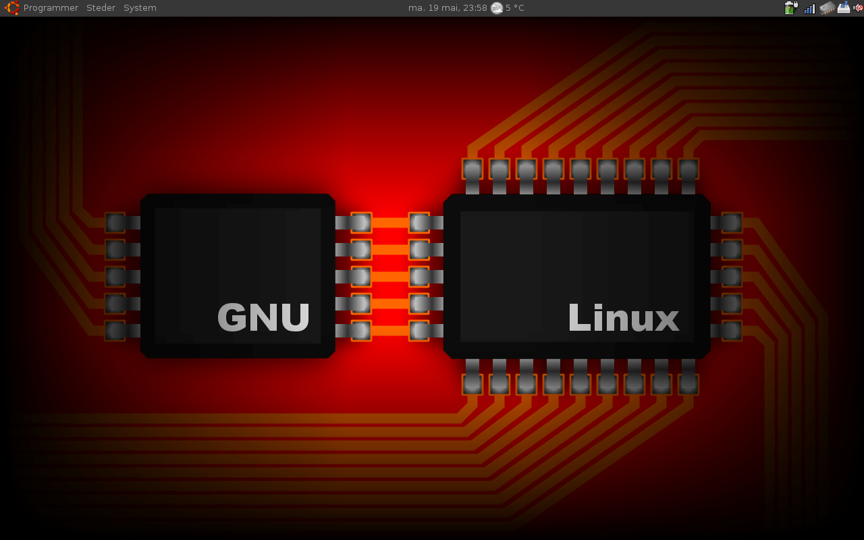
Task: Open the System menu
Action: pyautogui.click(x=140, y=8)
